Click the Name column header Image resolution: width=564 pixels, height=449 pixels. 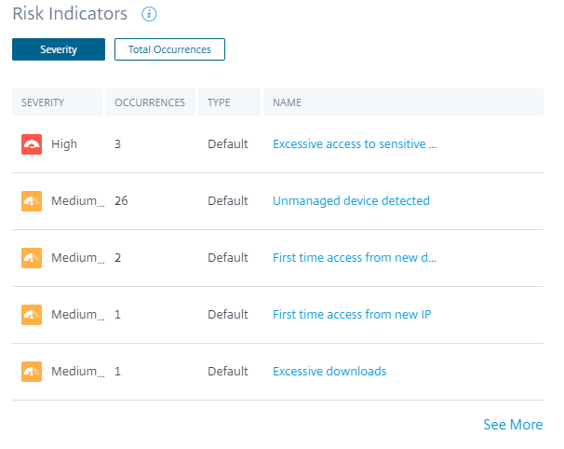pyautogui.click(x=287, y=102)
